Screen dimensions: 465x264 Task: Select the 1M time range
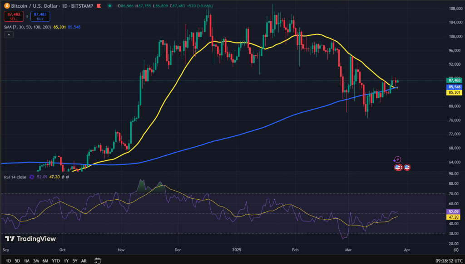coord(26,261)
